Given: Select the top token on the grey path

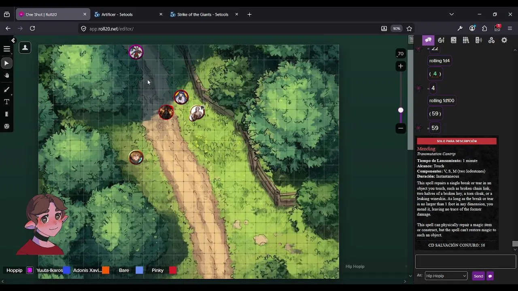Looking at the screenshot, I should (136, 52).
